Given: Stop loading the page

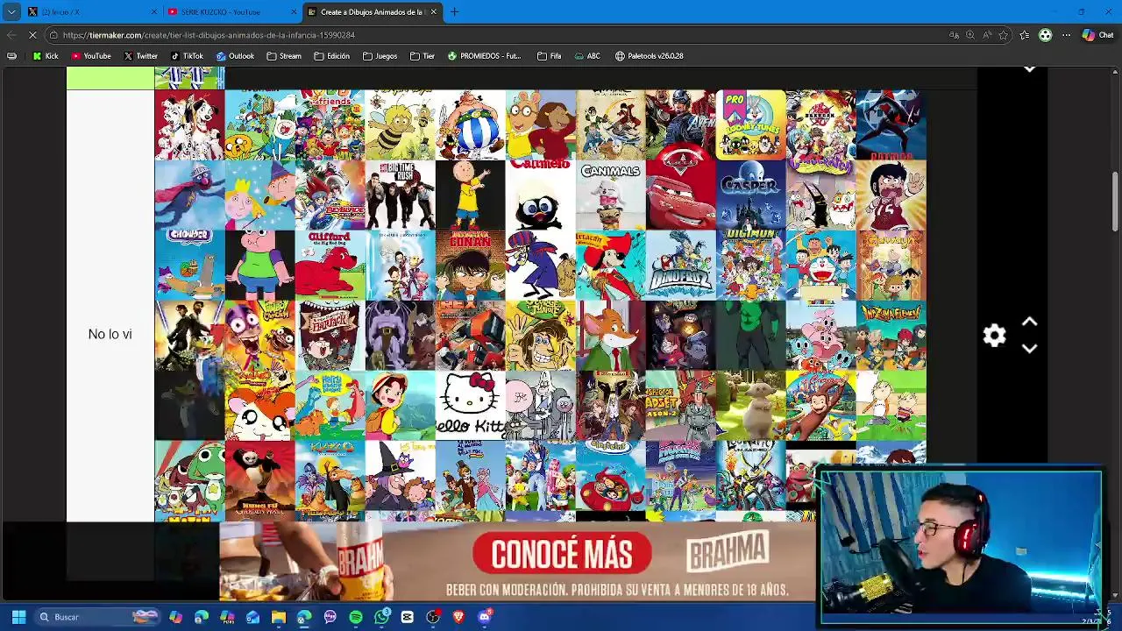Looking at the screenshot, I should (x=32, y=35).
